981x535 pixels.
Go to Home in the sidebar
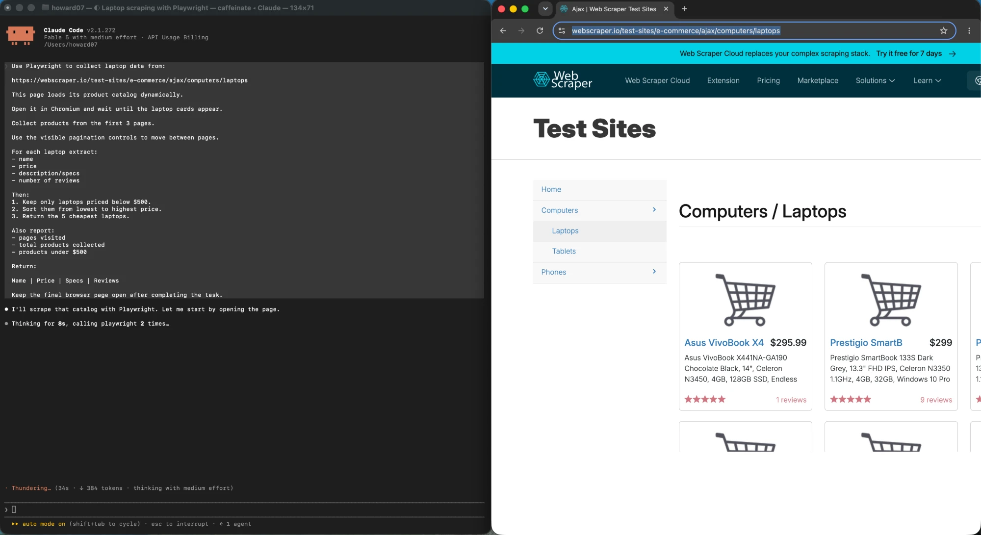(x=551, y=189)
